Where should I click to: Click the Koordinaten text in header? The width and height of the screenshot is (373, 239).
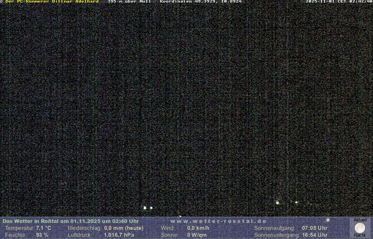click(201, 2)
